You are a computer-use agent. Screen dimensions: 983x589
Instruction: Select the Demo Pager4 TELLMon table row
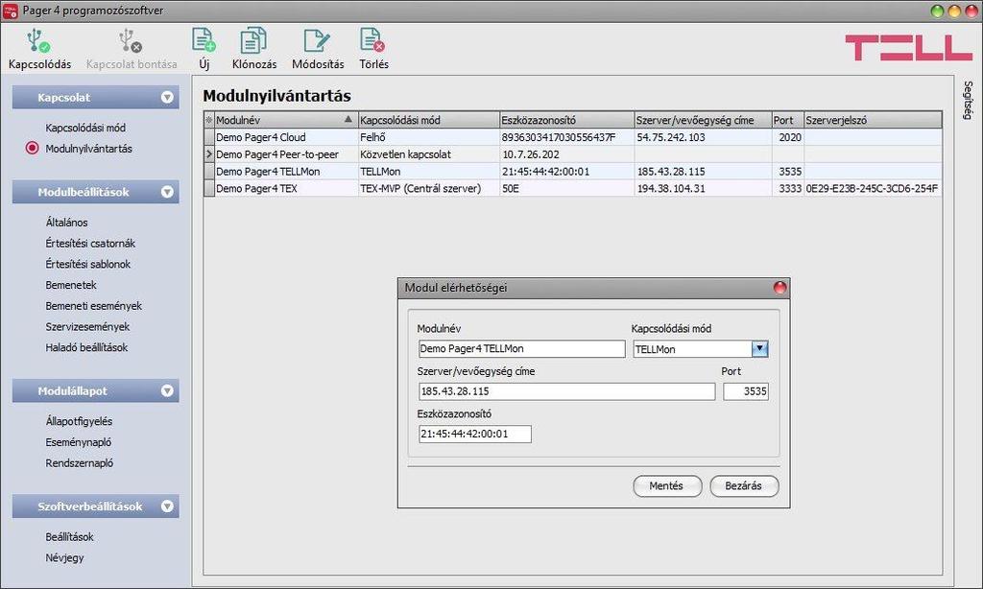(x=572, y=171)
